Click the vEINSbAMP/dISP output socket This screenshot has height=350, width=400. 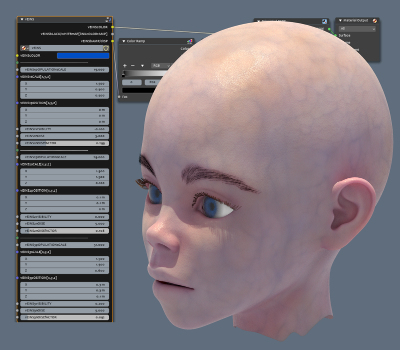(112, 41)
